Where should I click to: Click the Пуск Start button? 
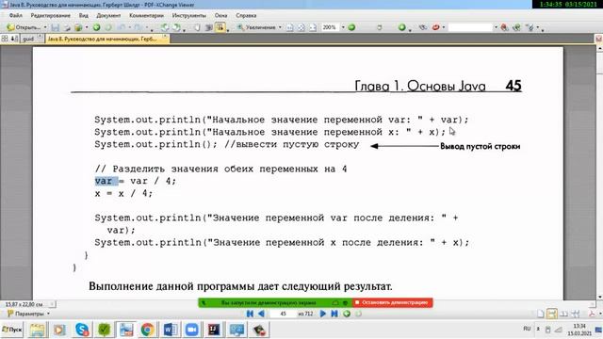[12, 330]
